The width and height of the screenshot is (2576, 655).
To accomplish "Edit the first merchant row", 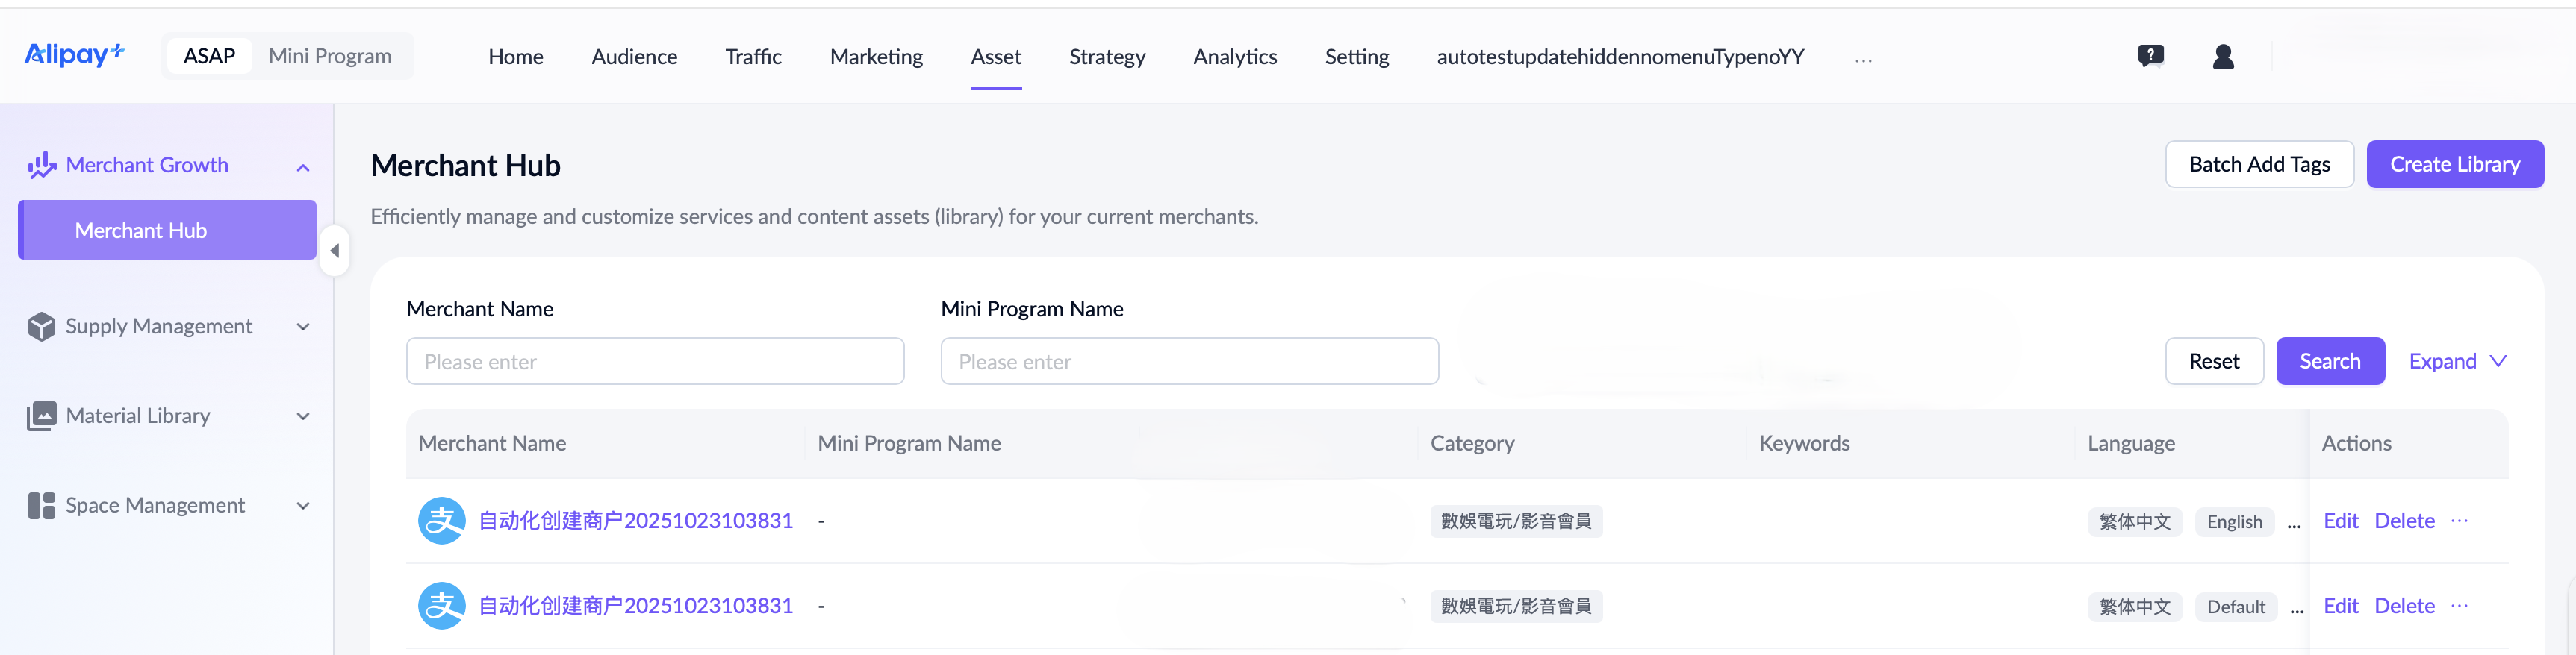I will (x=2340, y=520).
